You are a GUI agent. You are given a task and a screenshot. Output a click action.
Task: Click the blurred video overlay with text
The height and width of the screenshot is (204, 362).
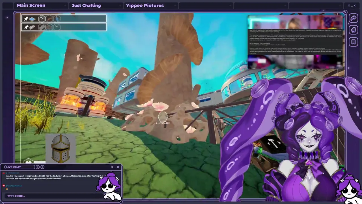pyautogui.click(x=296, y=42)
